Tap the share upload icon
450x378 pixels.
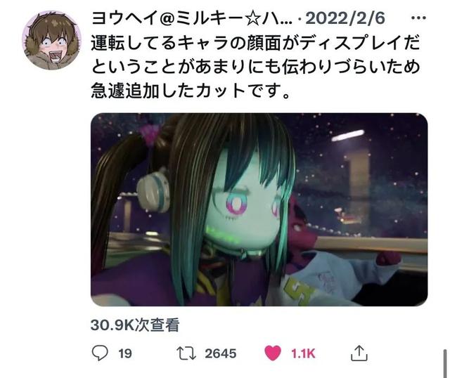click(359, 353)
